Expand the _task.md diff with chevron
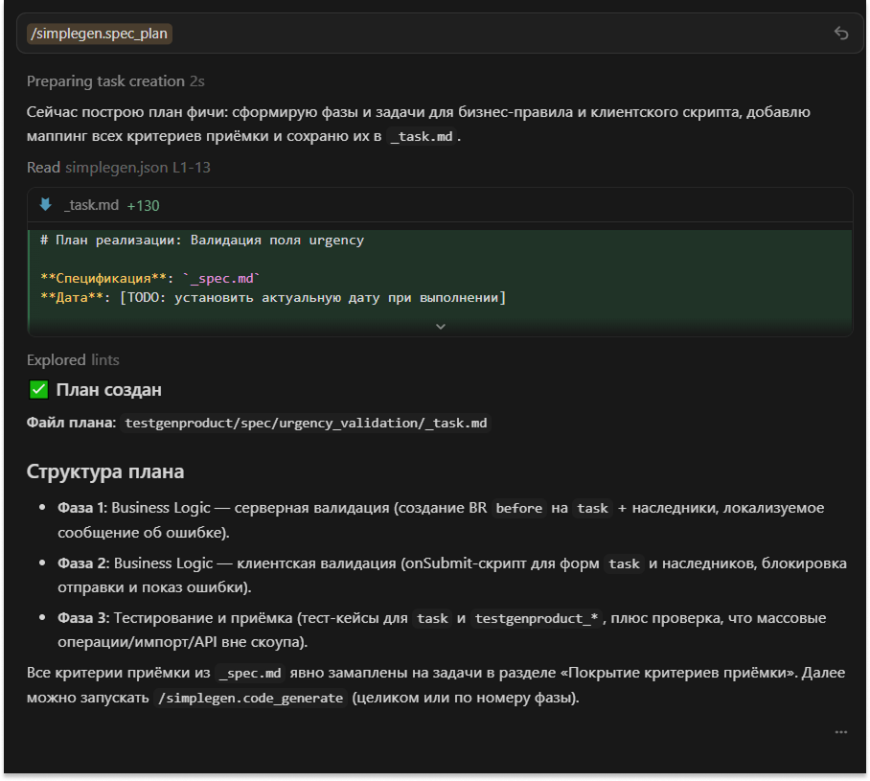 (x=440, y=326)
